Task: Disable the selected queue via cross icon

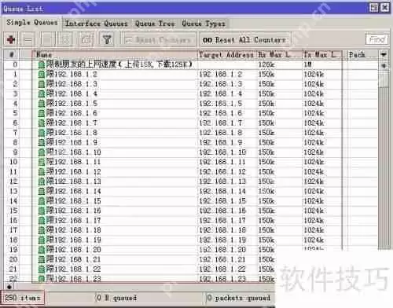Action: (65, 39)
